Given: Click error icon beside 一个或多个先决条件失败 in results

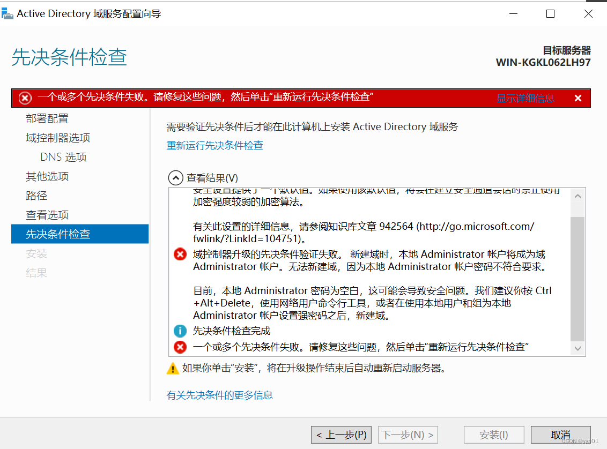Looking at the screenshot, I should 180,347.
